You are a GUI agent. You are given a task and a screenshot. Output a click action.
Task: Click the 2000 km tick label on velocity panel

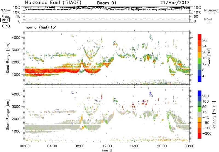[16, 119]
